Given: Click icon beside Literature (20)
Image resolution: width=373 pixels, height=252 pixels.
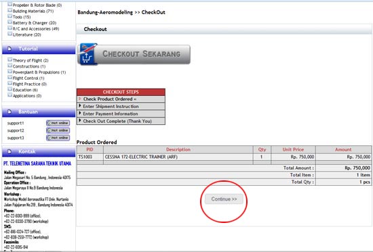Looking at the screenshot, I should (x=9, y=34).
